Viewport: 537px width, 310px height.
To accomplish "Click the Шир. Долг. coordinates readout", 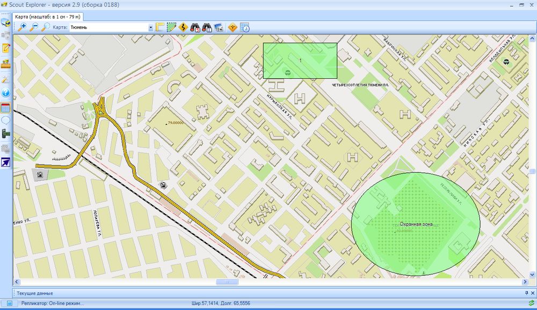I will pyautogui.click(x=221, y=303).
